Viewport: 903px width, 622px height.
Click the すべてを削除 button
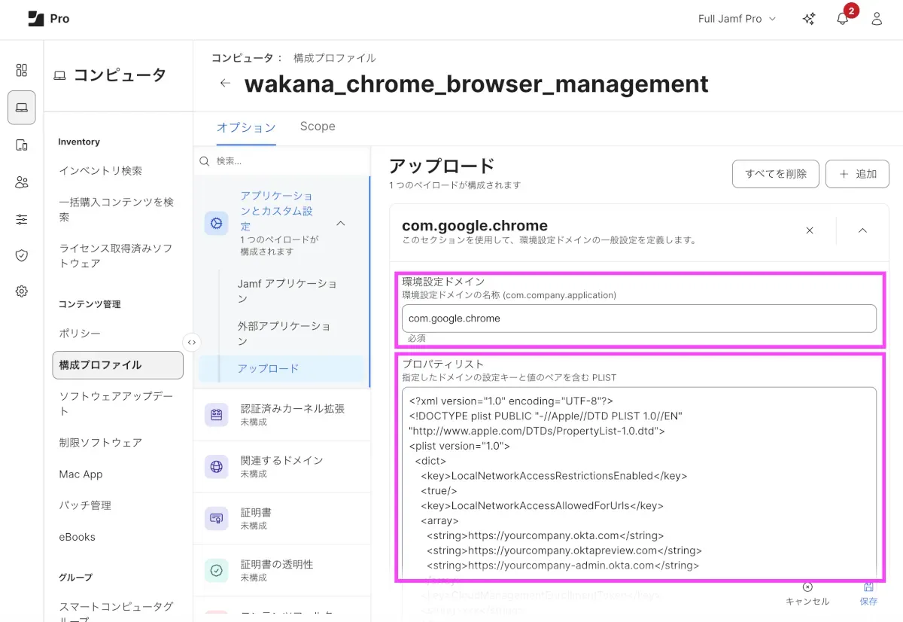[775, 174]
